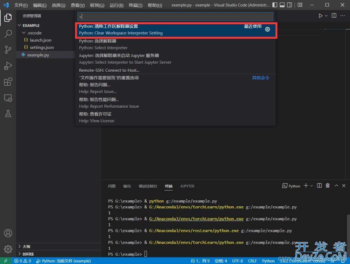Choose Help: Report Performance Issue command
350x264 pixels.
(175, 103)
